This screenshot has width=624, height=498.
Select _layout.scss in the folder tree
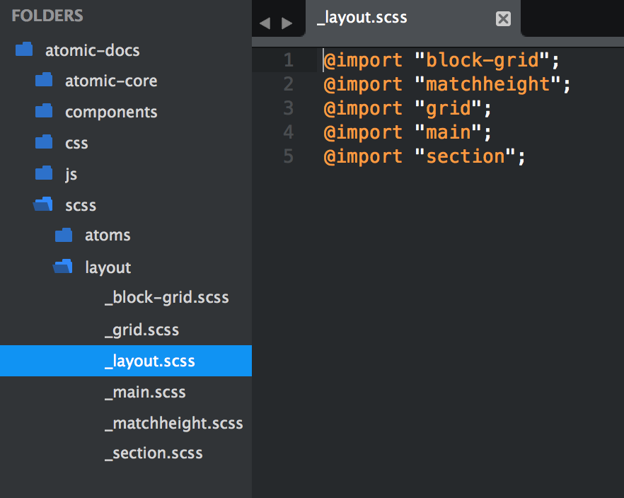tap(126, 361)
